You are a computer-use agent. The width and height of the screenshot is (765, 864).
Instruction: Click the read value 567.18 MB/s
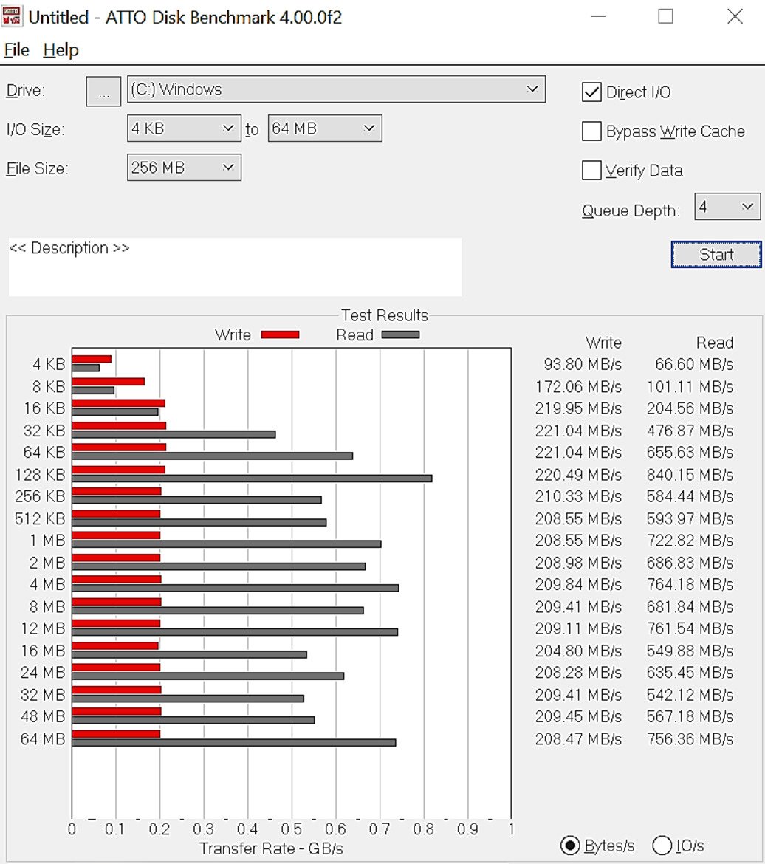[690, 717]
